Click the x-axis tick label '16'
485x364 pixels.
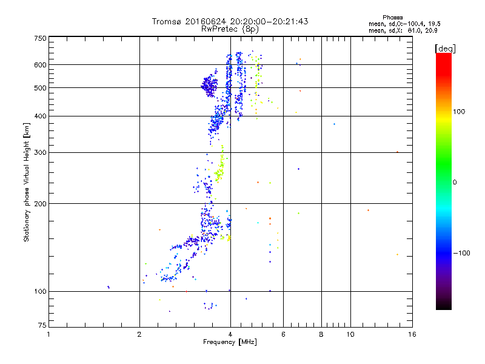tap(412, 334)
